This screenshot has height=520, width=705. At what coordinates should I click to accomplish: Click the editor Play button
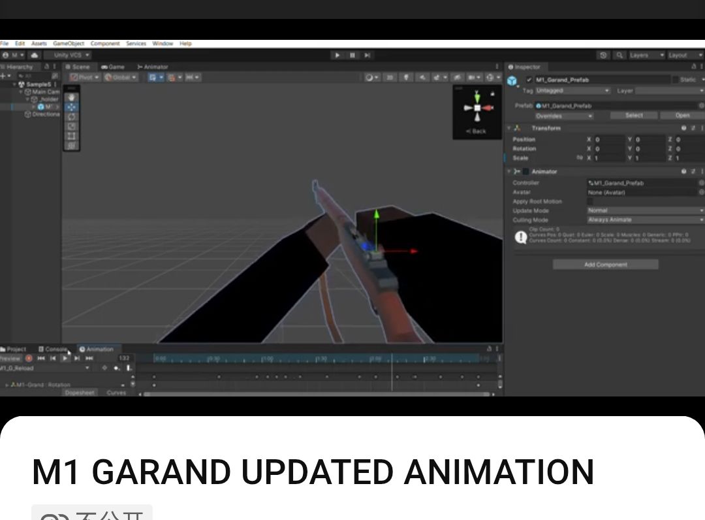pyautogui.click(x=337, y=55)
